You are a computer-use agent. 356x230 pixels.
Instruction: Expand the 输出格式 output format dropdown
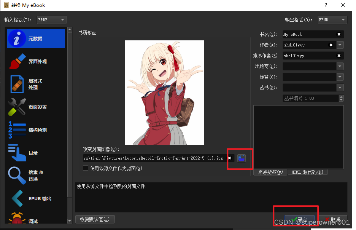[x=332, y=20]
